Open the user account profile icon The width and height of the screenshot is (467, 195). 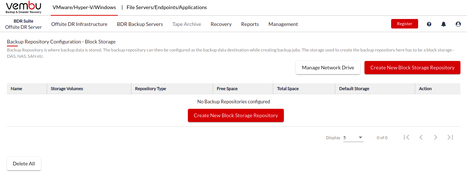pyautogui.click(x=458, y=24)
